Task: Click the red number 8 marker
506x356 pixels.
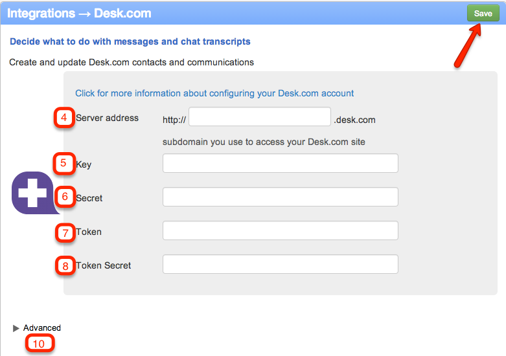Action: [x=65, y=266]
